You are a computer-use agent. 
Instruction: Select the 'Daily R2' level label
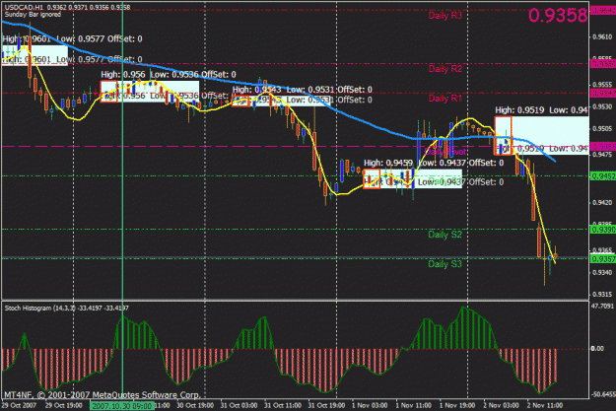(x=445, y=69)
